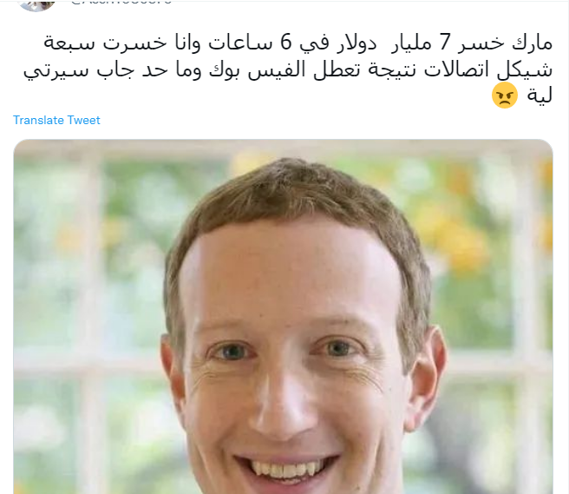Viewport: 569px width, 494px height.
Task: Open the partially hidden username handle
Action: click(x=121, y=3)
